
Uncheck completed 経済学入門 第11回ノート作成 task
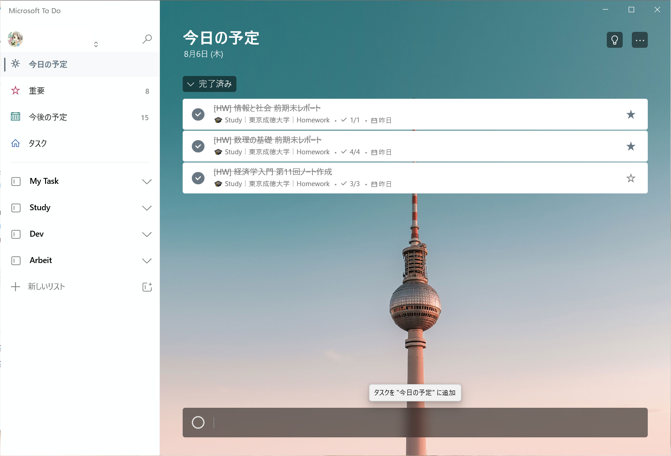point(198,178)
